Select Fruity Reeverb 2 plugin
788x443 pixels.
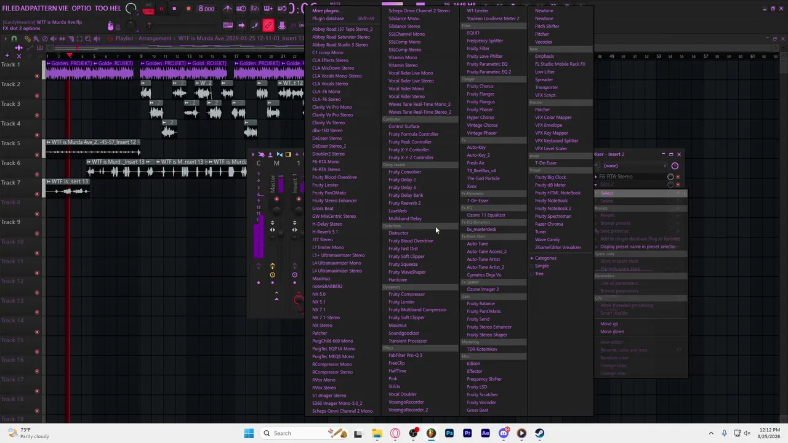[x=404, y=203]
